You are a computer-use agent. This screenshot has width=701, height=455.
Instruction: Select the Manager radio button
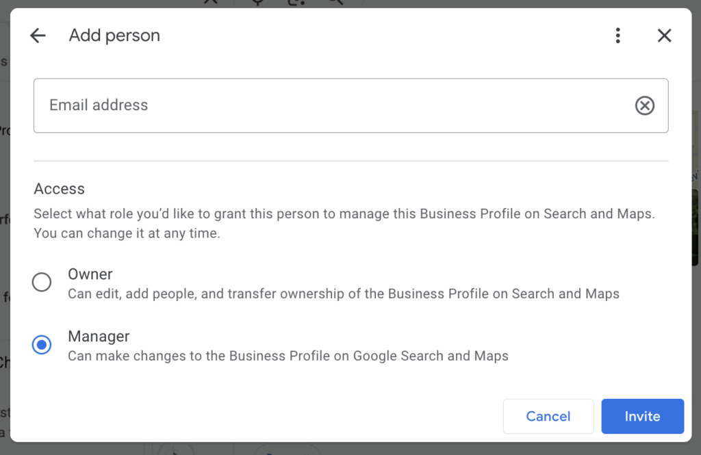tap(42, 345)
